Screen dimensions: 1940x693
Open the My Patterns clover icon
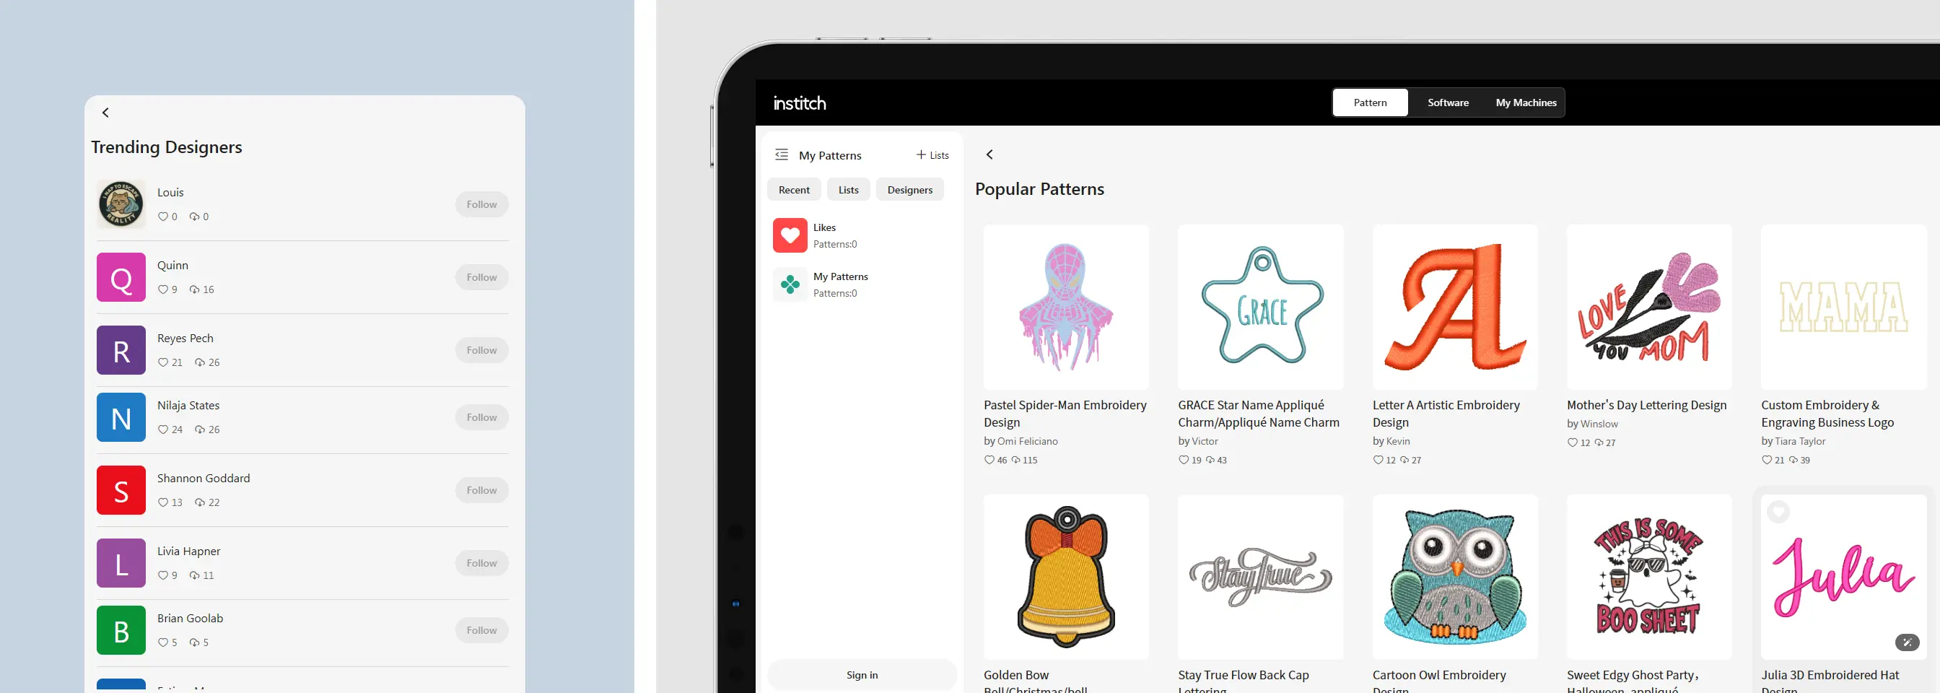point(790,284)
